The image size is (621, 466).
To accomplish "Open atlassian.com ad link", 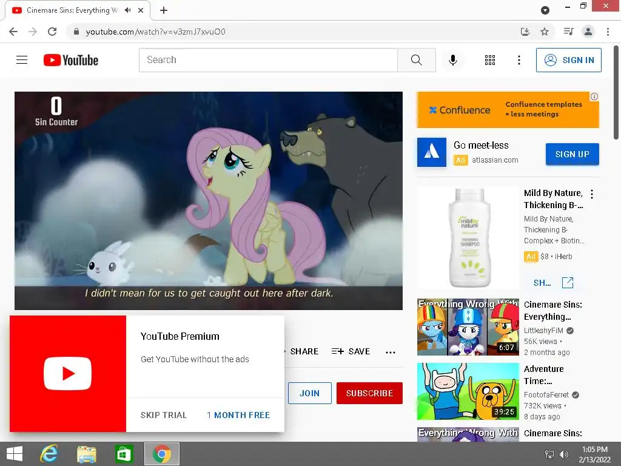I will 495,160.
